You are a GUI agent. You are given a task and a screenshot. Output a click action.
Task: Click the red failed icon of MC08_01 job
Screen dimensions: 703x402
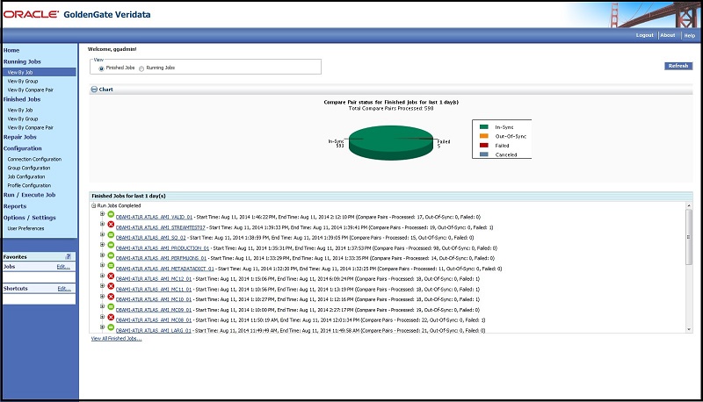[111, 317]
